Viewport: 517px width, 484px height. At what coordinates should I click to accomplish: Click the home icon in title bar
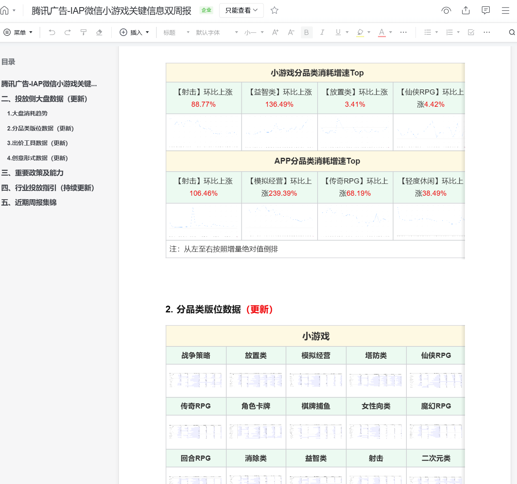(x=5, y=11)
